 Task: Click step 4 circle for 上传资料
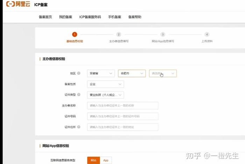[207, 34]
